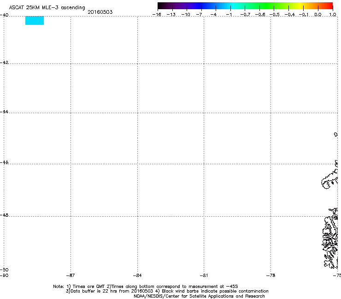Viewport: 341px width, 299px height.
Task: Click the peninsula coastline outline near -47 latitude
Action: 329,178
